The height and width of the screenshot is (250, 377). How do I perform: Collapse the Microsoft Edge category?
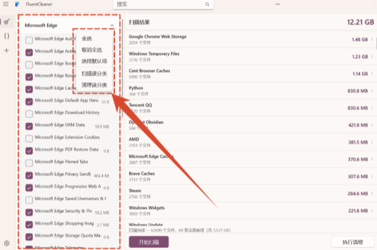tap(112, 25)
